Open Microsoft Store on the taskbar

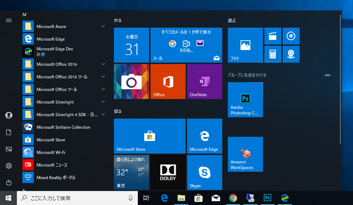(x=198, y=198)
